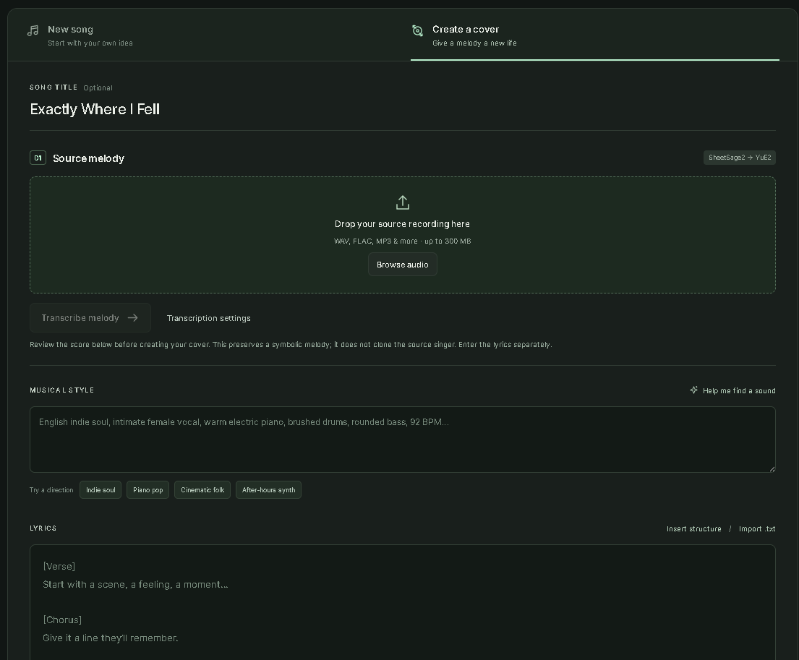Click the 01 step badge beside Source melody
The height and width of the screenshot is (660, 799).
tap(38, 158)
